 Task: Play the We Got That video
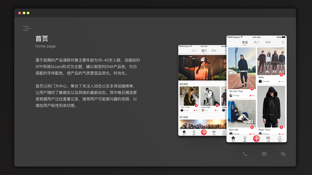point(252,88)
